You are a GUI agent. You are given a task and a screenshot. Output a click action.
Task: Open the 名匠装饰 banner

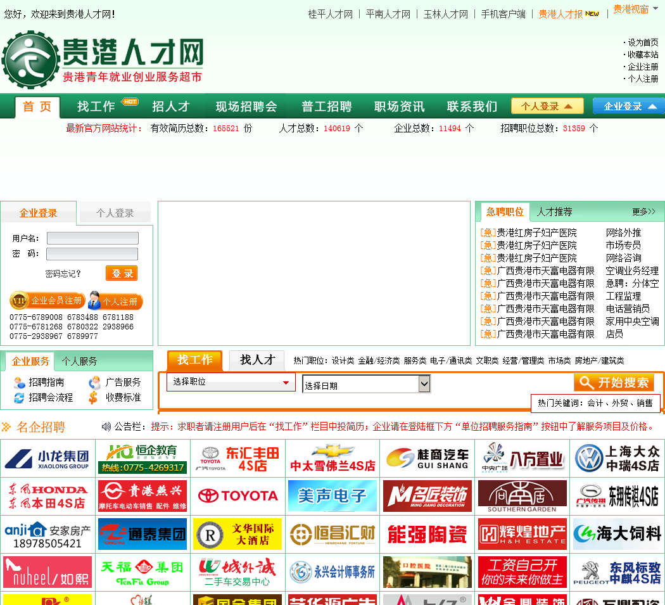pyautogui.click(x=427, y=496)
